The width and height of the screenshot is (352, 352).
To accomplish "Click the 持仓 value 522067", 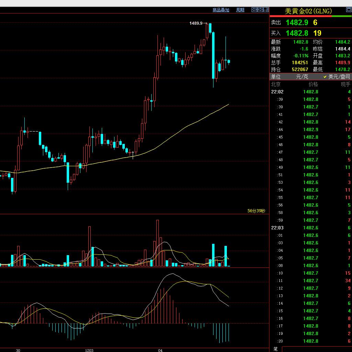I will coord(300,69).
